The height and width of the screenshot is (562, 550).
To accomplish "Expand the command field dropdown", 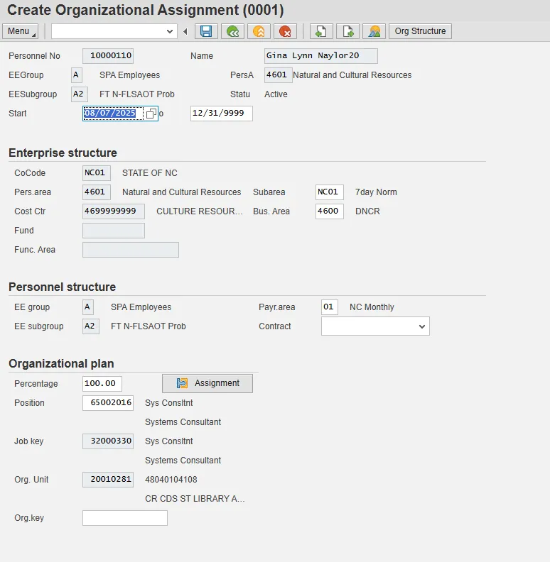I will click(170, 31).
